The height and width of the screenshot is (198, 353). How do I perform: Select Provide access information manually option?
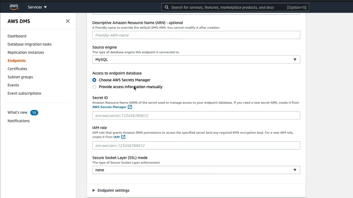coord(94,87)
